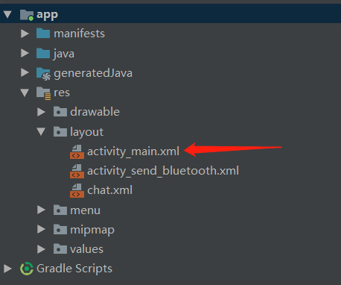Click the java source folder icon
The height and width of the screenshot is (285, 341).
click(x=43, y=53)
